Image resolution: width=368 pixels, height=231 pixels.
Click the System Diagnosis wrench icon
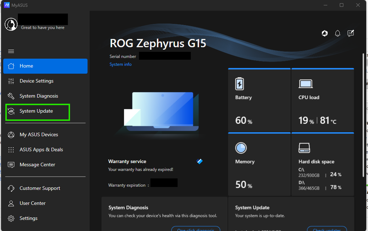click(x=11, y=96)
